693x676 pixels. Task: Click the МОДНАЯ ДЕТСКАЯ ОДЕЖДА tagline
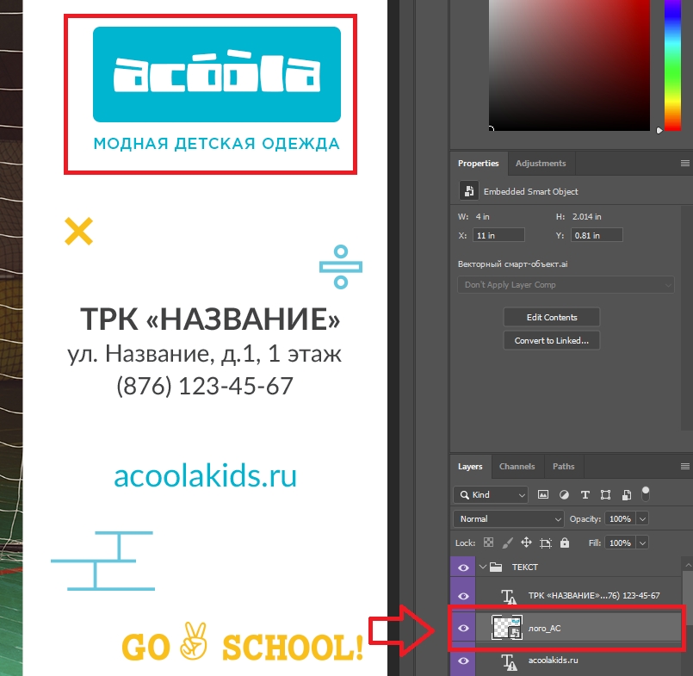[217, 144]
